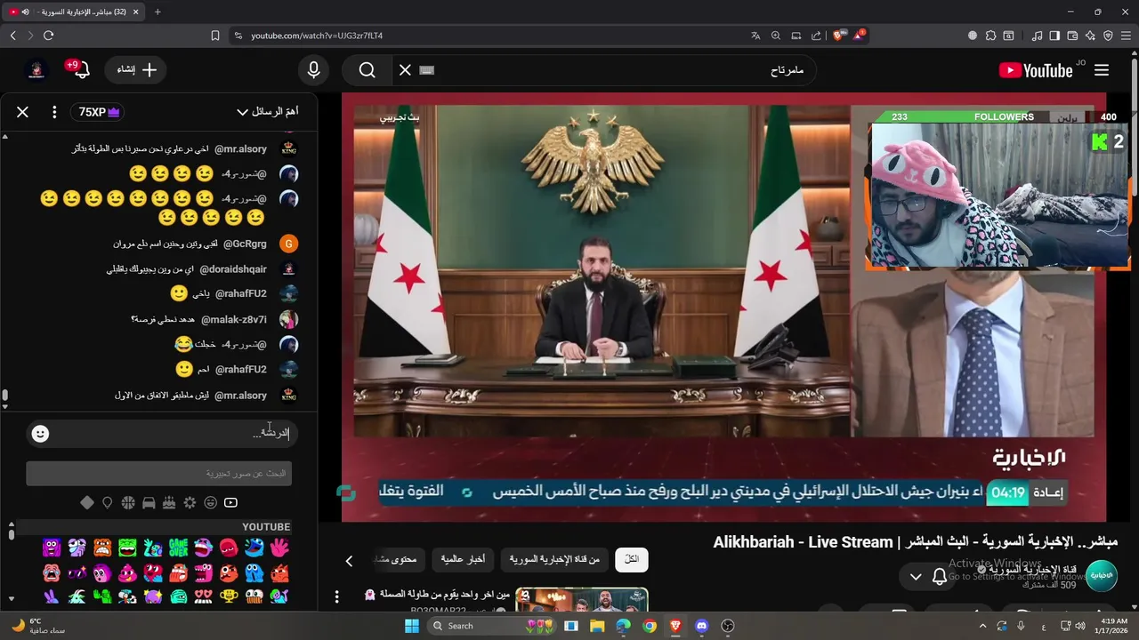Screen dimensions: 1139x640
Task: Open three-dot menu of recommended video
Action: (336, 596)
